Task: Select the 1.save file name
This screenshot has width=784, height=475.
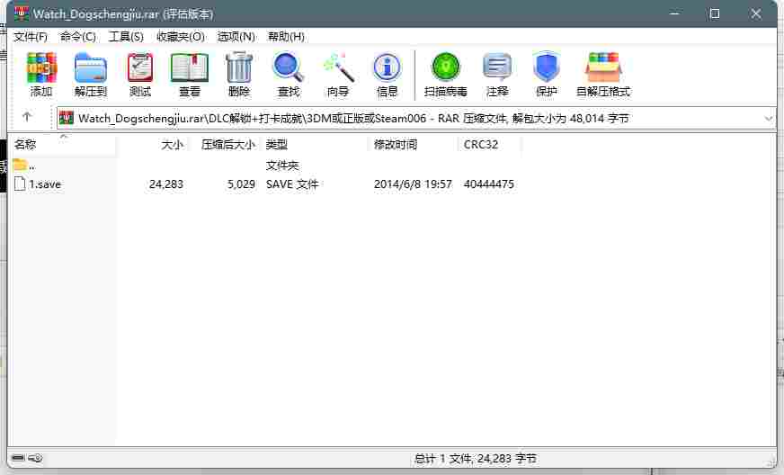Action: (x=45, y=184)
